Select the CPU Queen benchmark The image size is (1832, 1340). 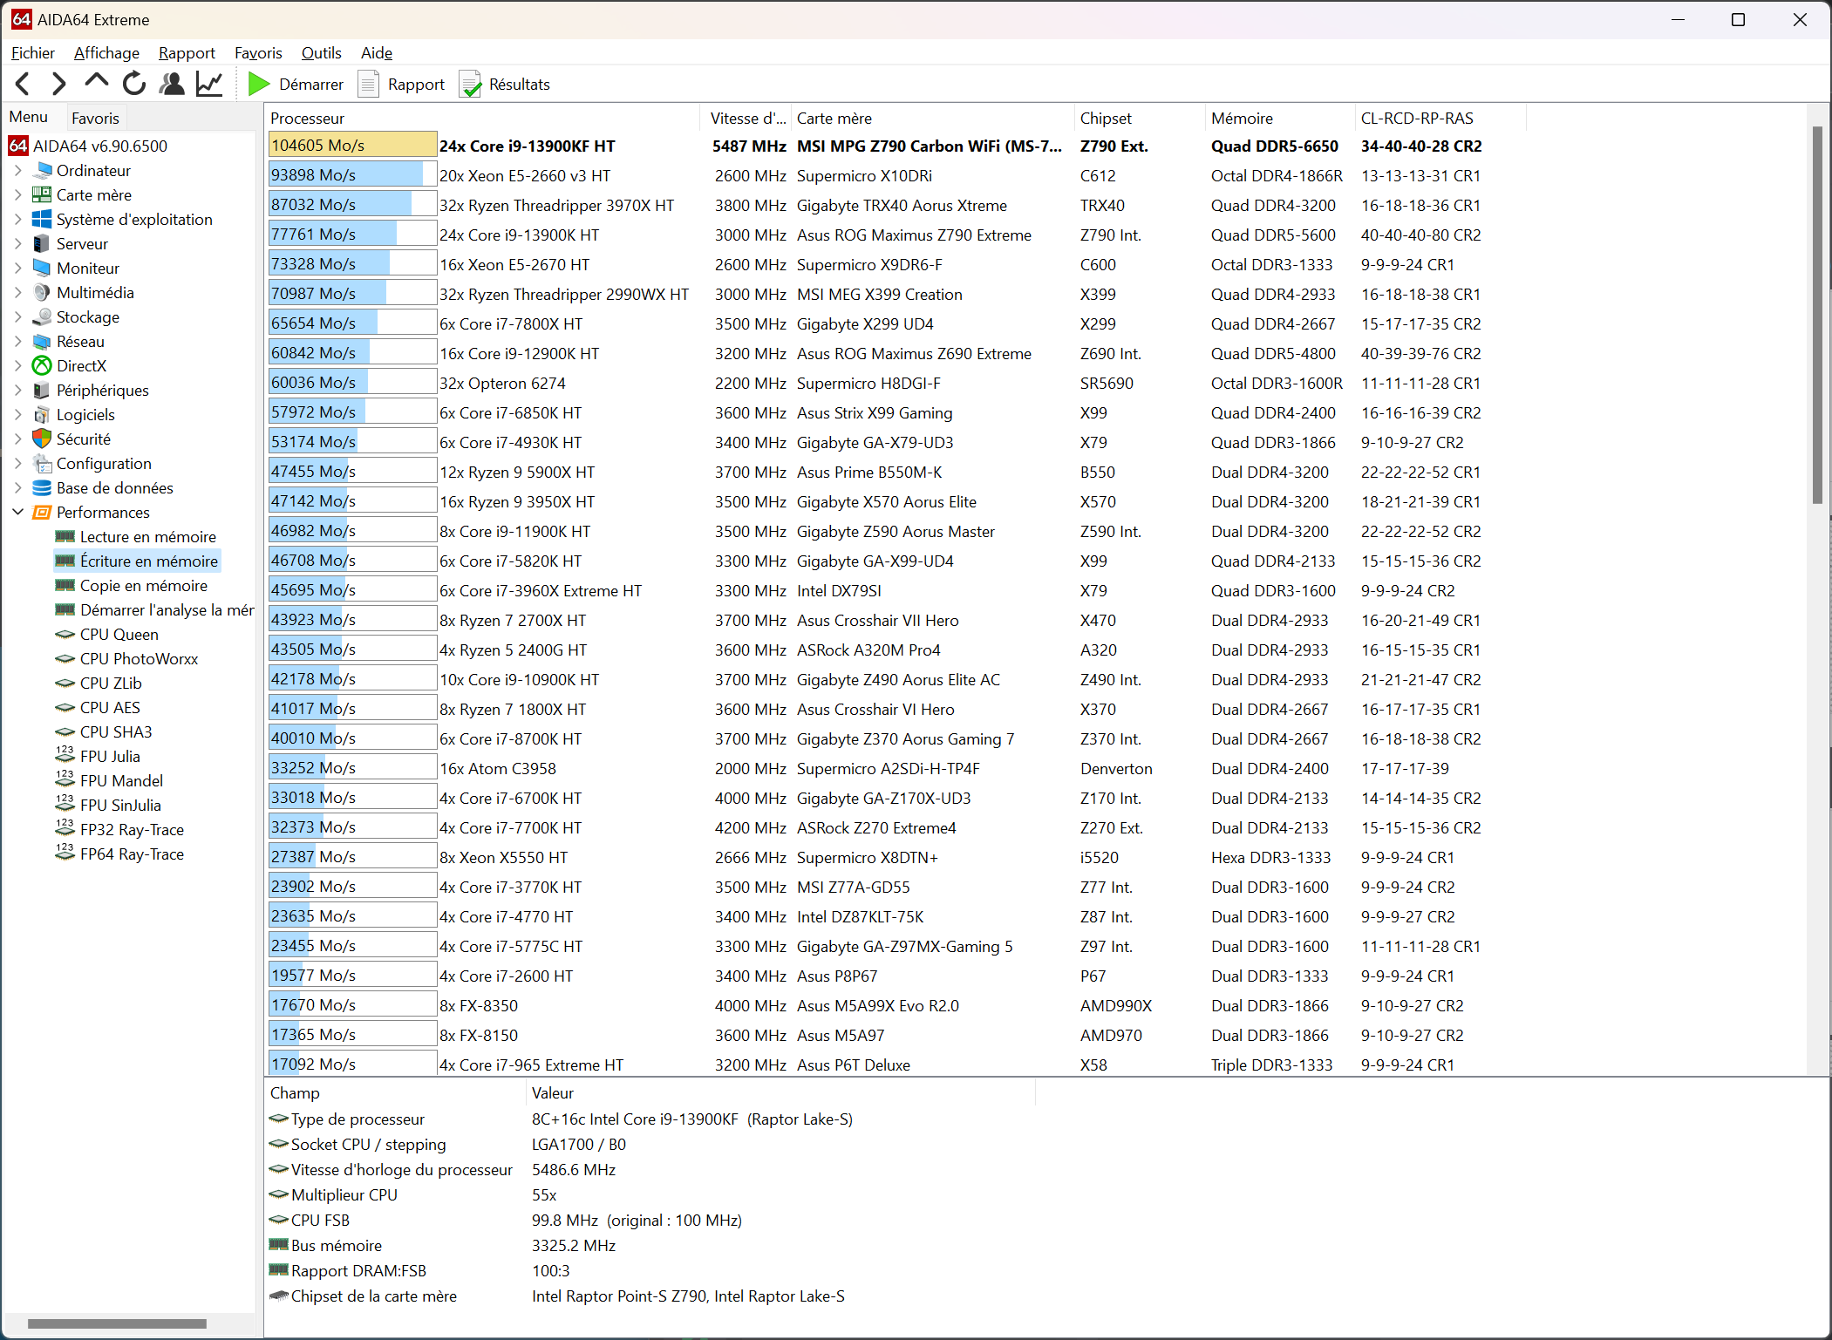pyautogui.click(x=119, y=635)
